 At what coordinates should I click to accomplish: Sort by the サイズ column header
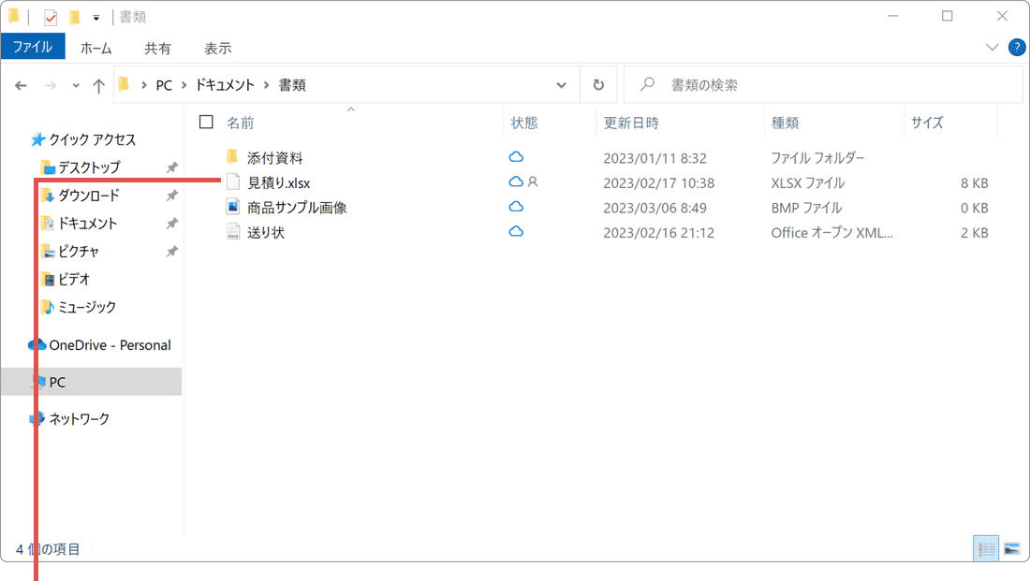[927, 123]
